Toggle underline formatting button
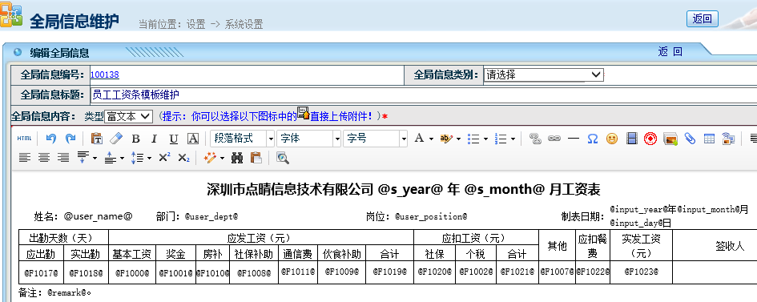The image size is (757, 302). (x=174, y=139)
